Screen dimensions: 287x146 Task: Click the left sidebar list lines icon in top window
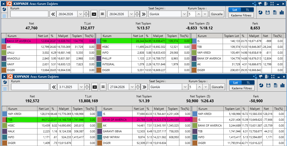coord(4,16)
